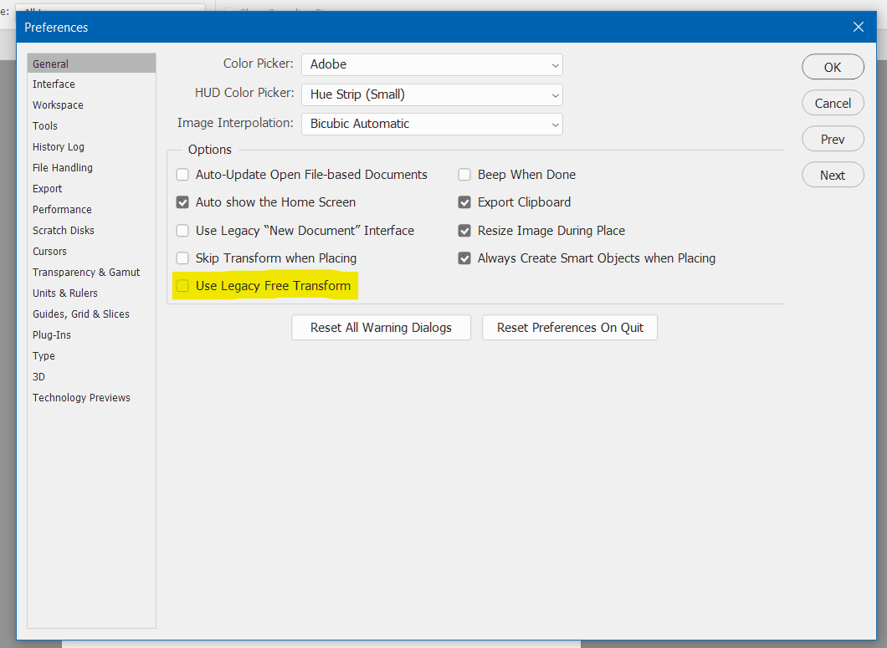Screen dimensions: 887x648
Task: Click Reset Preferences On Quit
Action: point(570,328)
